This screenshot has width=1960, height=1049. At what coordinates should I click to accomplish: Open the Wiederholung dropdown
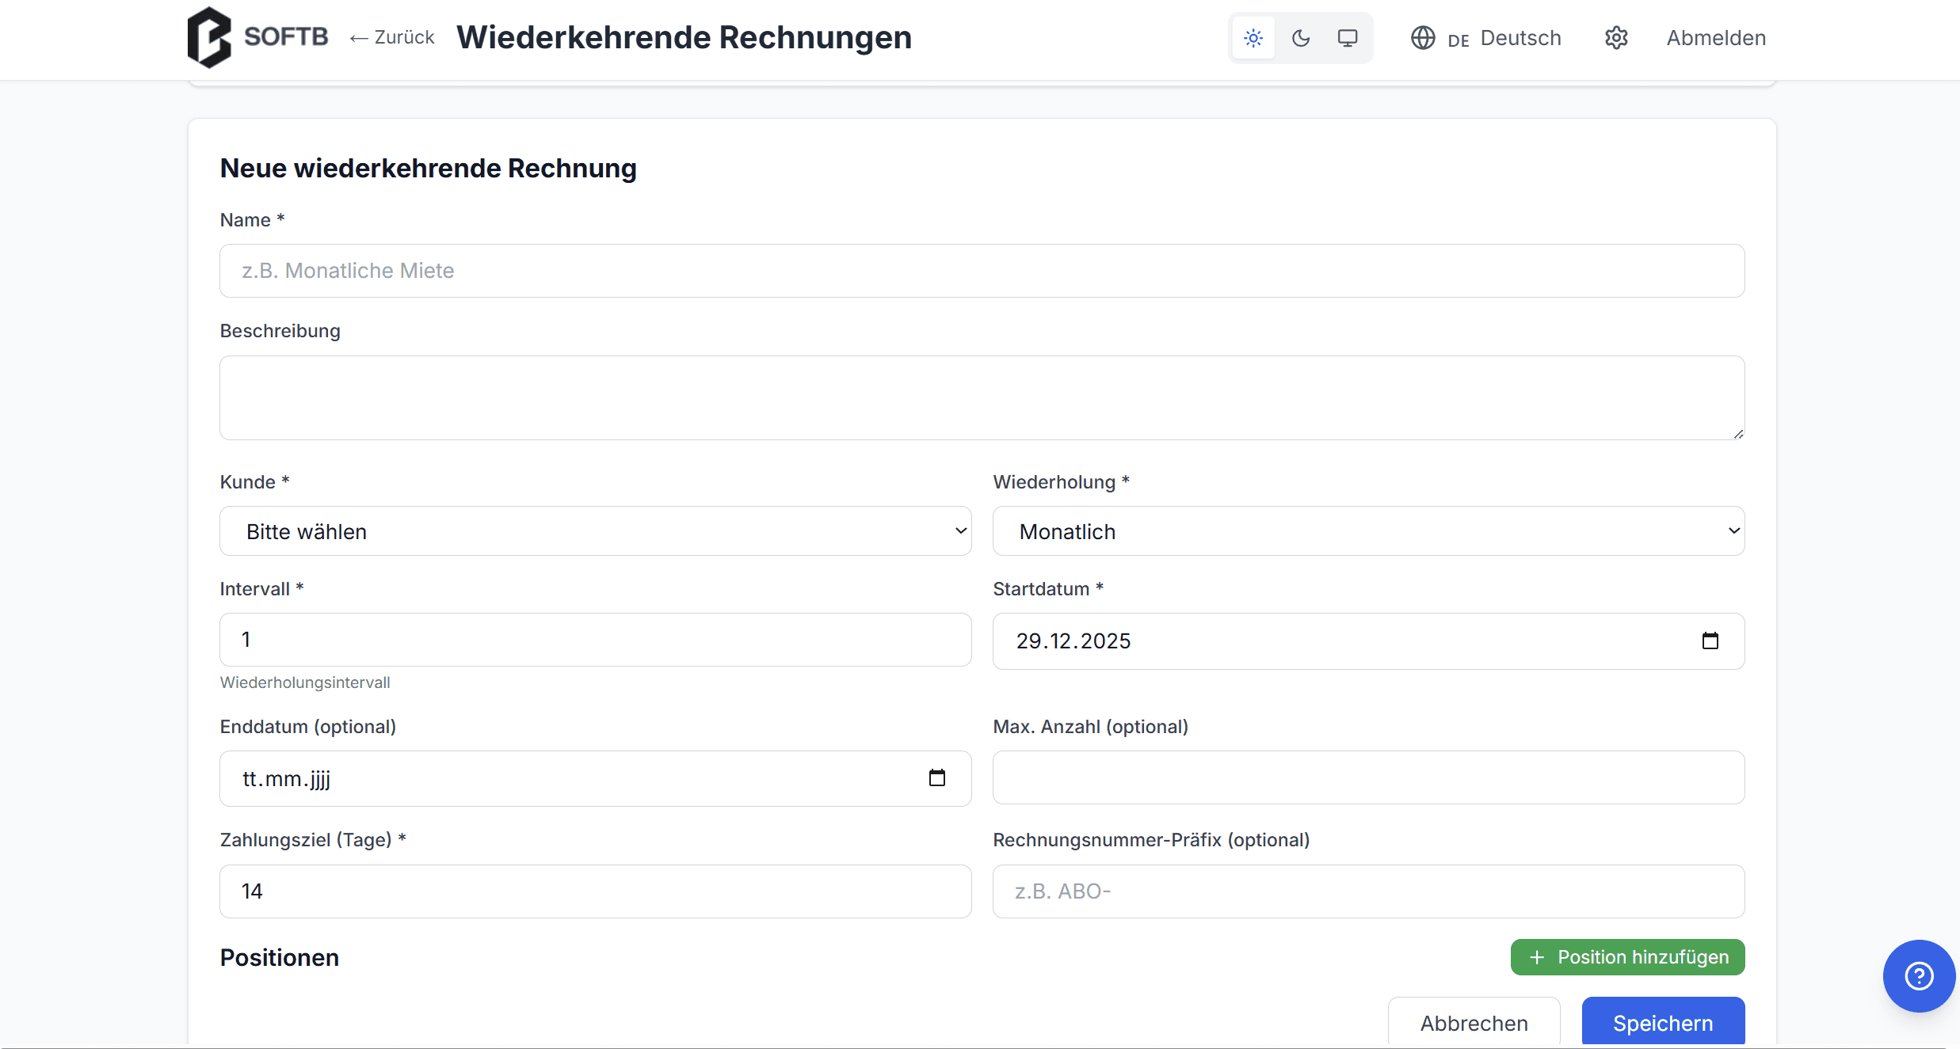1368,531
